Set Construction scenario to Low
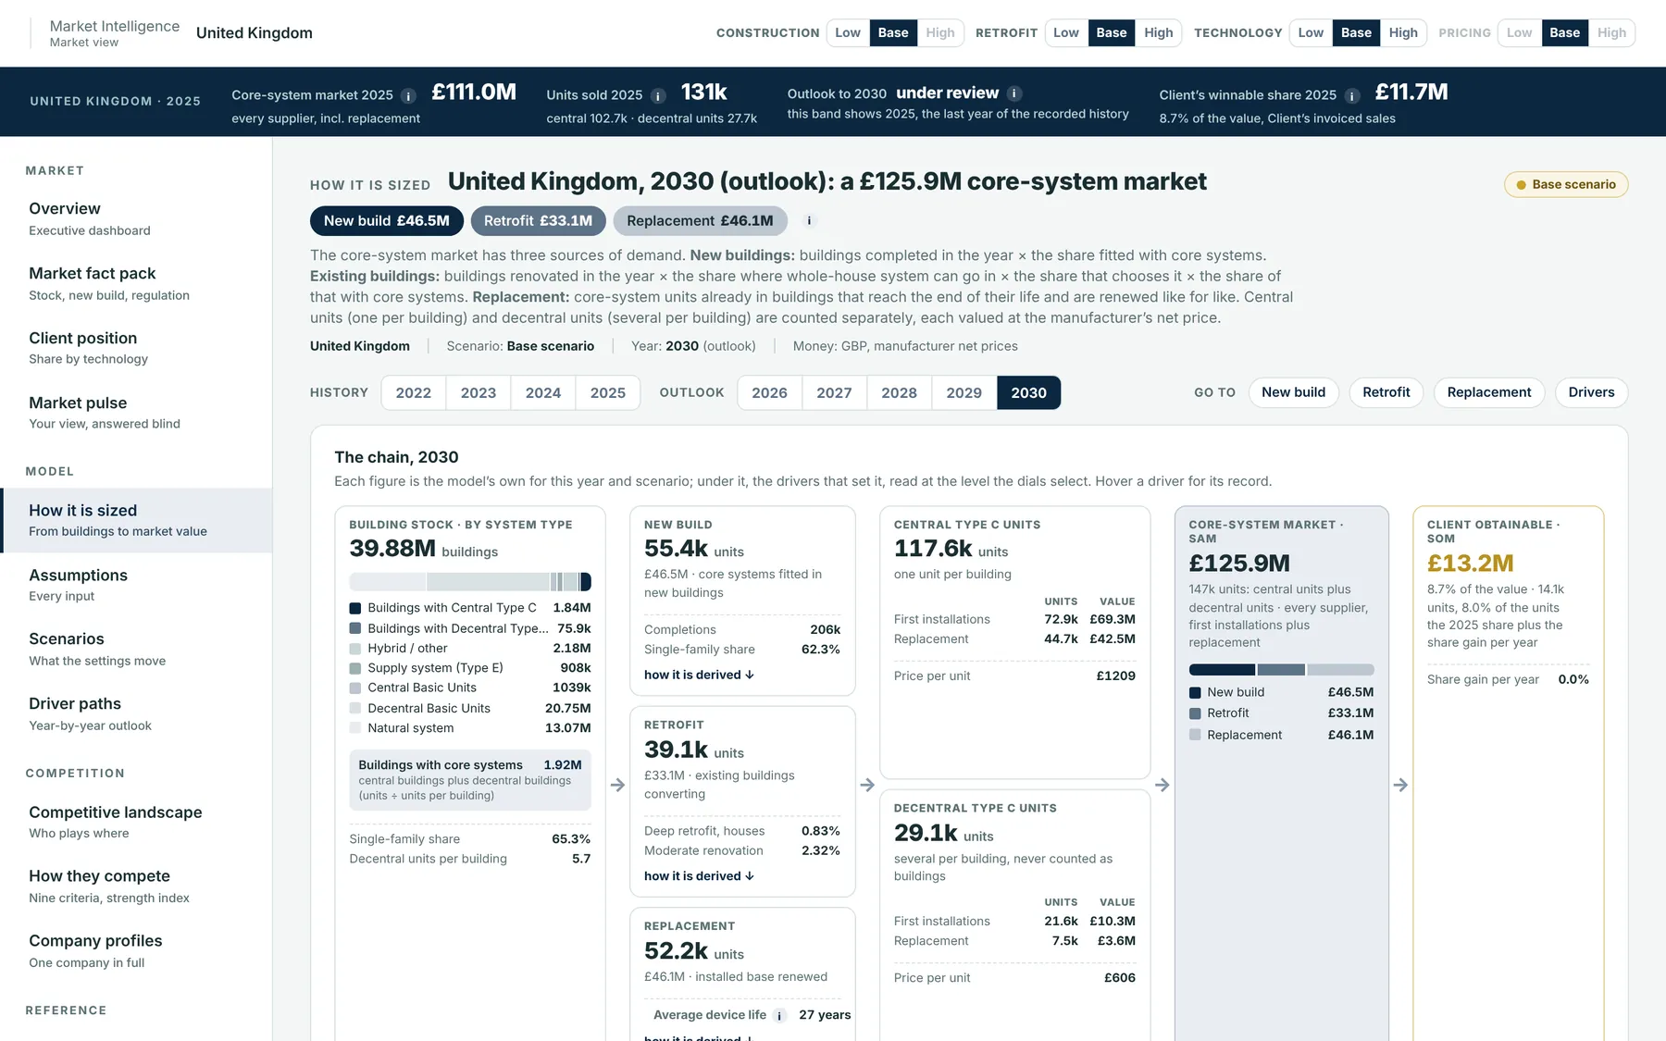 pos(848,33)
